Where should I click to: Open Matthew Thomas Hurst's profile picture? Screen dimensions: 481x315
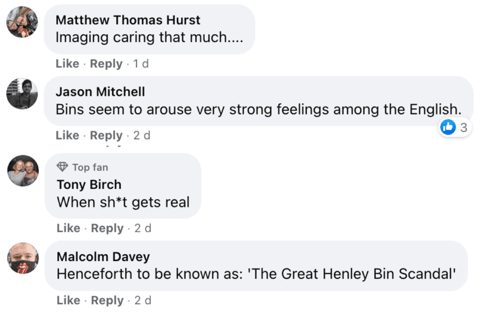(x=22, y=22)
